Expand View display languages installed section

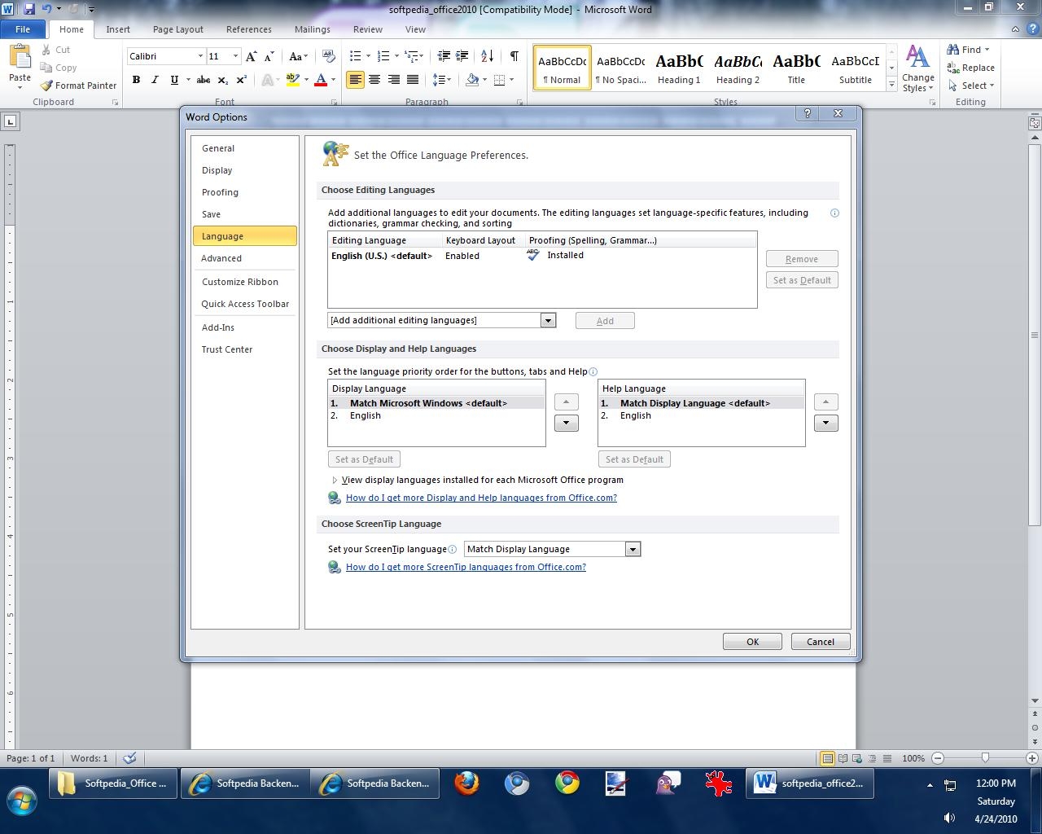335,481
